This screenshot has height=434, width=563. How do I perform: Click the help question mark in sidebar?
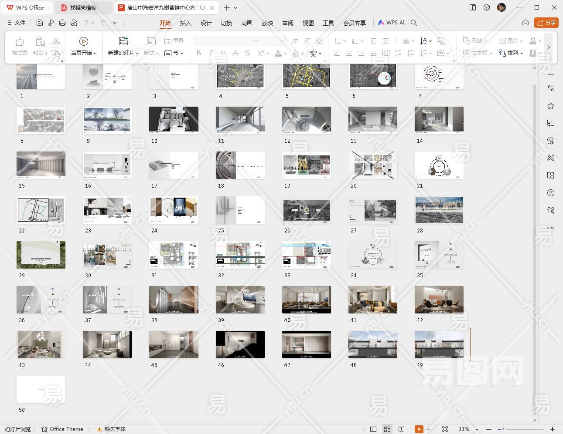[x=551, y=193]
